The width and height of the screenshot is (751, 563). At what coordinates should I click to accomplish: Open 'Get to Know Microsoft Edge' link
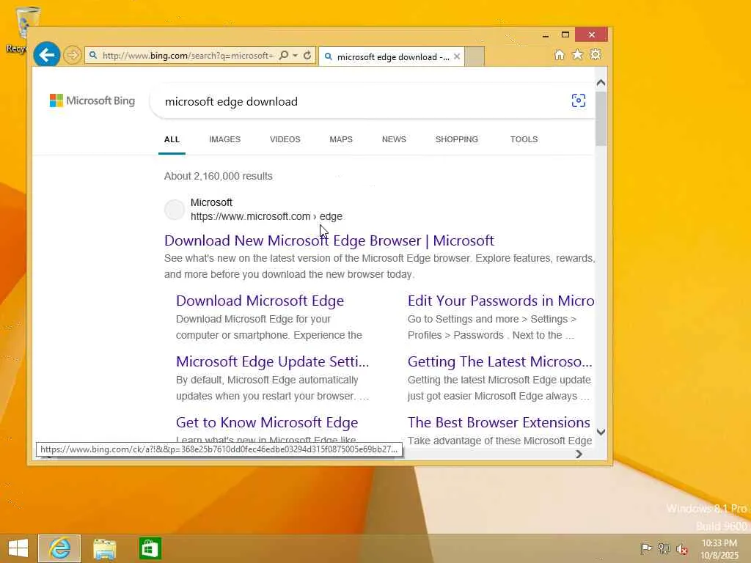[x=267, y=422]
